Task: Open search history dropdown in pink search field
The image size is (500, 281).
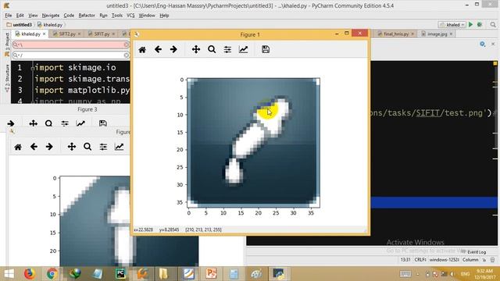Action: [x=16, y=44]
